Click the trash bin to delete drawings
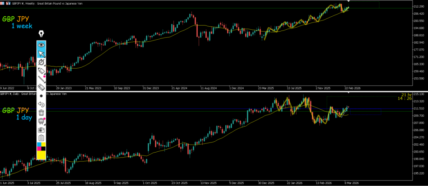Viewport: 428px width, 186px height. pos(41,112)
